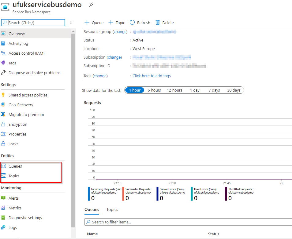
Task: Click the Delete trash can icon
Action: (158, 23)
